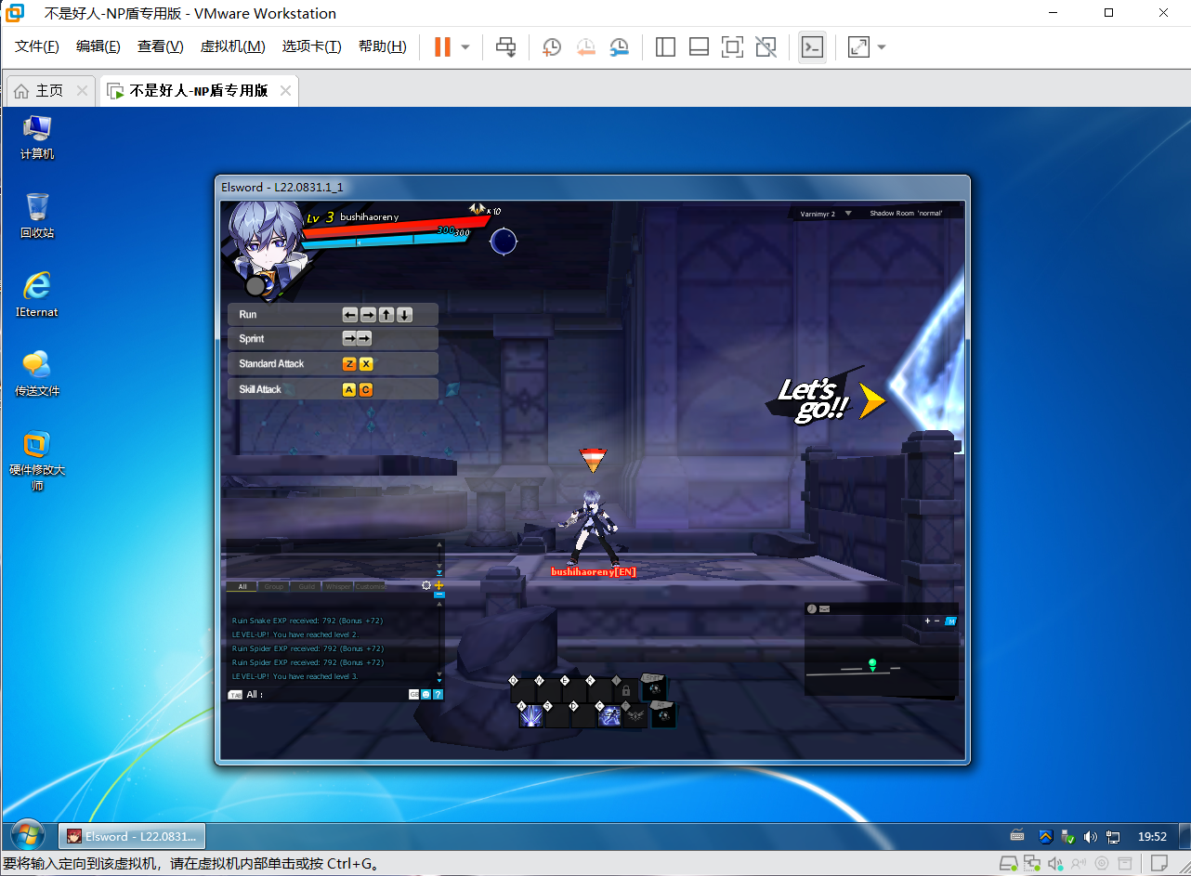Revert the VM to its previous snapshot
Image resolution: width=1191 pixels, height=876 pixels.
pos(585,47)
